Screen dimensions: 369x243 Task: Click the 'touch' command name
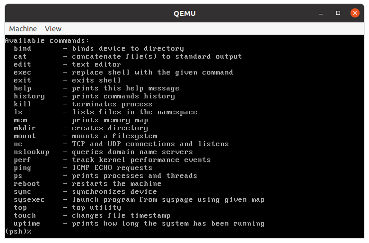pyautogui.click(x=24, y=216)
